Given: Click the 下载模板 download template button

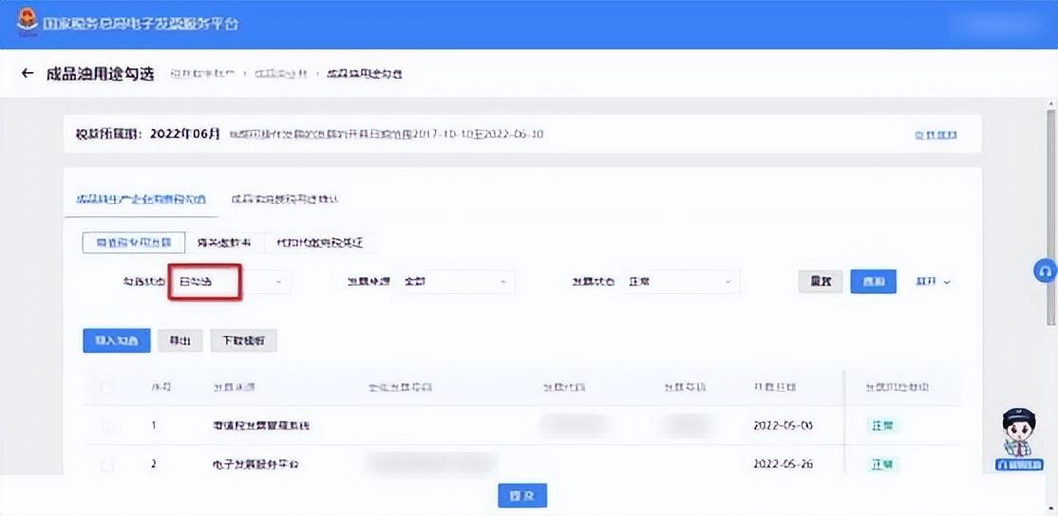Looking at the screenshot, I should pos(243,341).
